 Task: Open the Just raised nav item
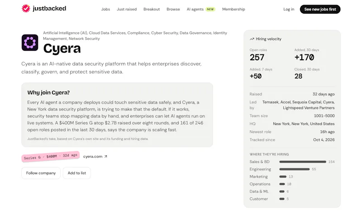coord(127,9)
